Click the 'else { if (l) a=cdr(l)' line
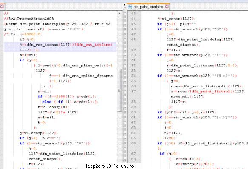 (x=70, y=102)
